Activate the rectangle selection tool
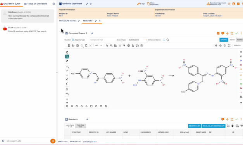Viewport: 243px width, 145px height. click(67, 57)
